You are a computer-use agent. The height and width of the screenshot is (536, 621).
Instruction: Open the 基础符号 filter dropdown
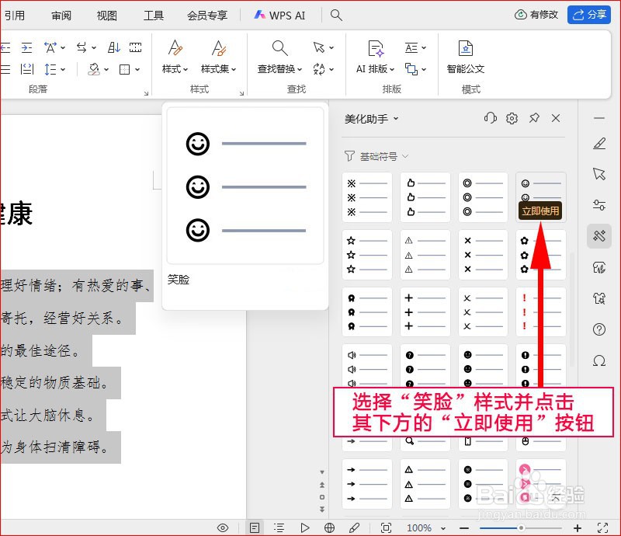tap(383, 156)
